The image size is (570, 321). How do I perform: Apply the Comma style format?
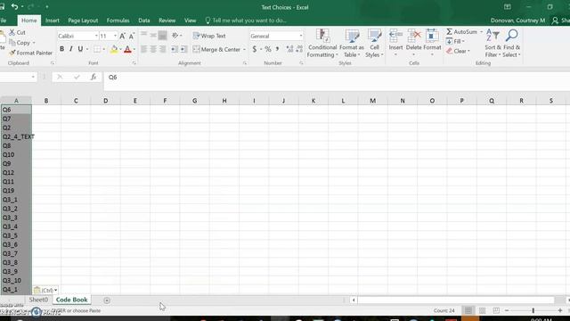[x=277, y=49]
